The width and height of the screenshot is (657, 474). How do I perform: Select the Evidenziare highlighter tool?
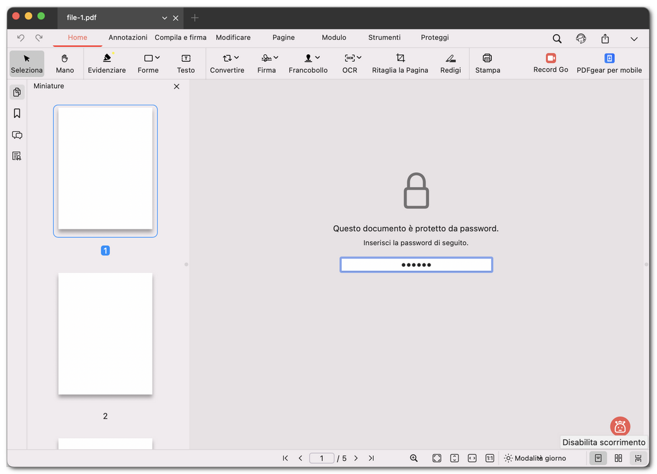pyautogui.click(x=107, y=63)
